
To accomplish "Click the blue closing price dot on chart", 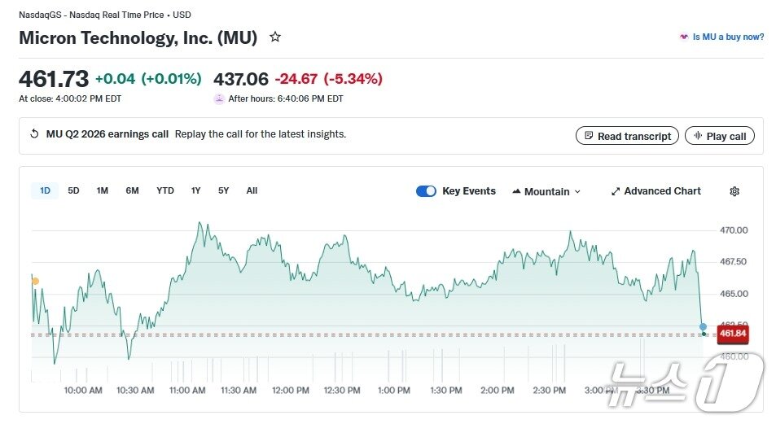I will click(x=703, y=326).
